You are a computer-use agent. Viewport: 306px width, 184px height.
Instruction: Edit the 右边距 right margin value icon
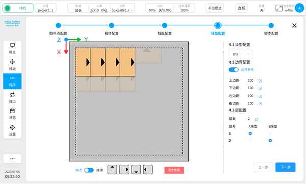coord(260,104)
